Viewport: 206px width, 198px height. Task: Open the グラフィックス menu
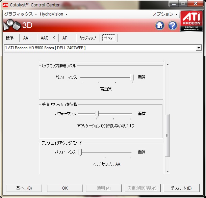coord(21,14)
